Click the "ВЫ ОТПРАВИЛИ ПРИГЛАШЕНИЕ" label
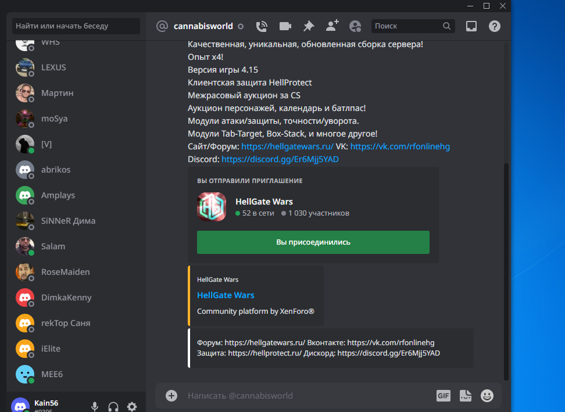 click(x=250, y=181)
